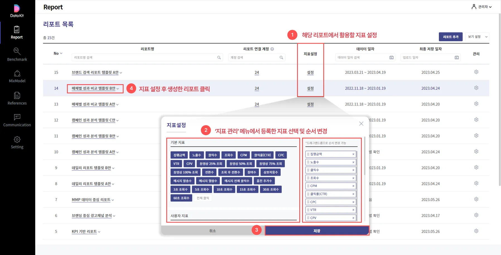The height and width of the screenshot is (255, 501).
Task: Toggle the 동영상 50% 조회 metric chip
Action: 240,164
